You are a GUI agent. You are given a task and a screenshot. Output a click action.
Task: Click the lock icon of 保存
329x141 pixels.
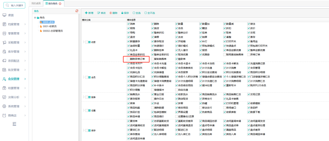click(x=122, y=13)
